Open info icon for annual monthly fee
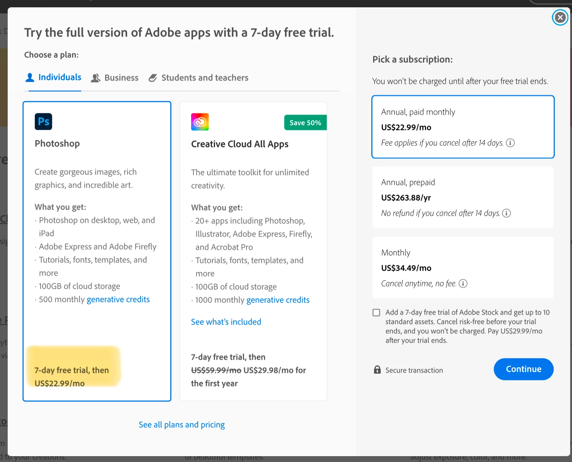This screenshot has width=572, height=462. (x=510, y=143)
